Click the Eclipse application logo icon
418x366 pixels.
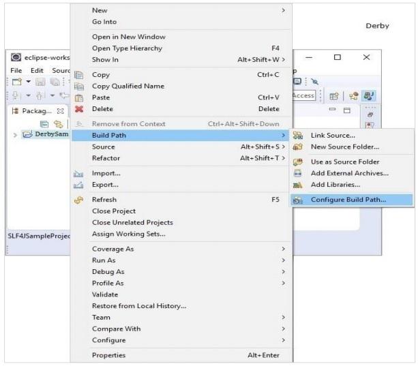pos(16,57)
